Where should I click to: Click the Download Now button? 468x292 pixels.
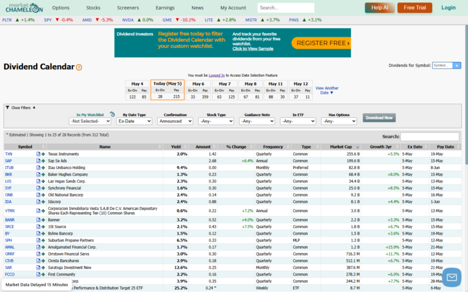click(x=379, y=117)
